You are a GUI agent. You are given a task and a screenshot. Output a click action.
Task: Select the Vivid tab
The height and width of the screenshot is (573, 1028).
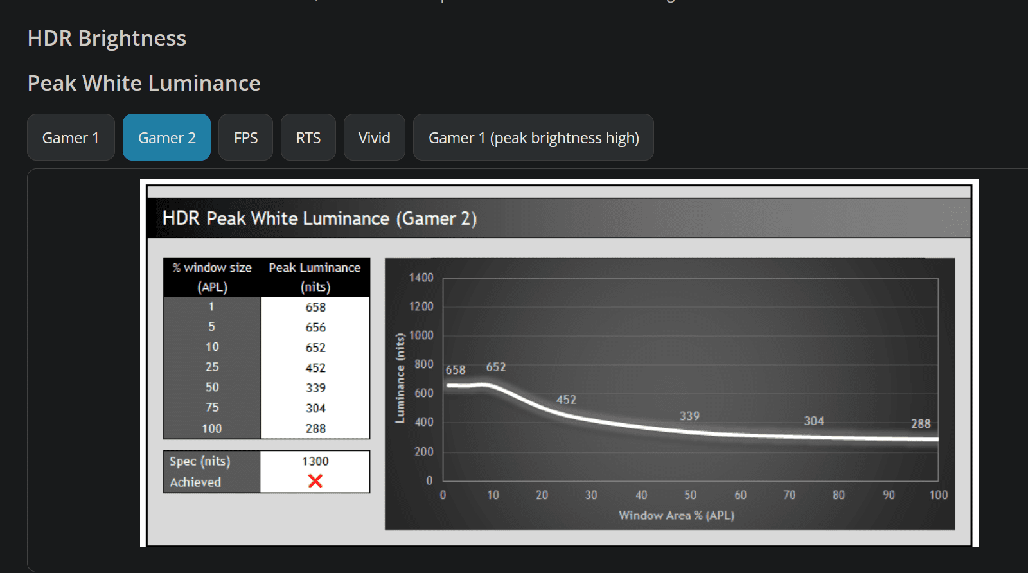tap(375, 137)
